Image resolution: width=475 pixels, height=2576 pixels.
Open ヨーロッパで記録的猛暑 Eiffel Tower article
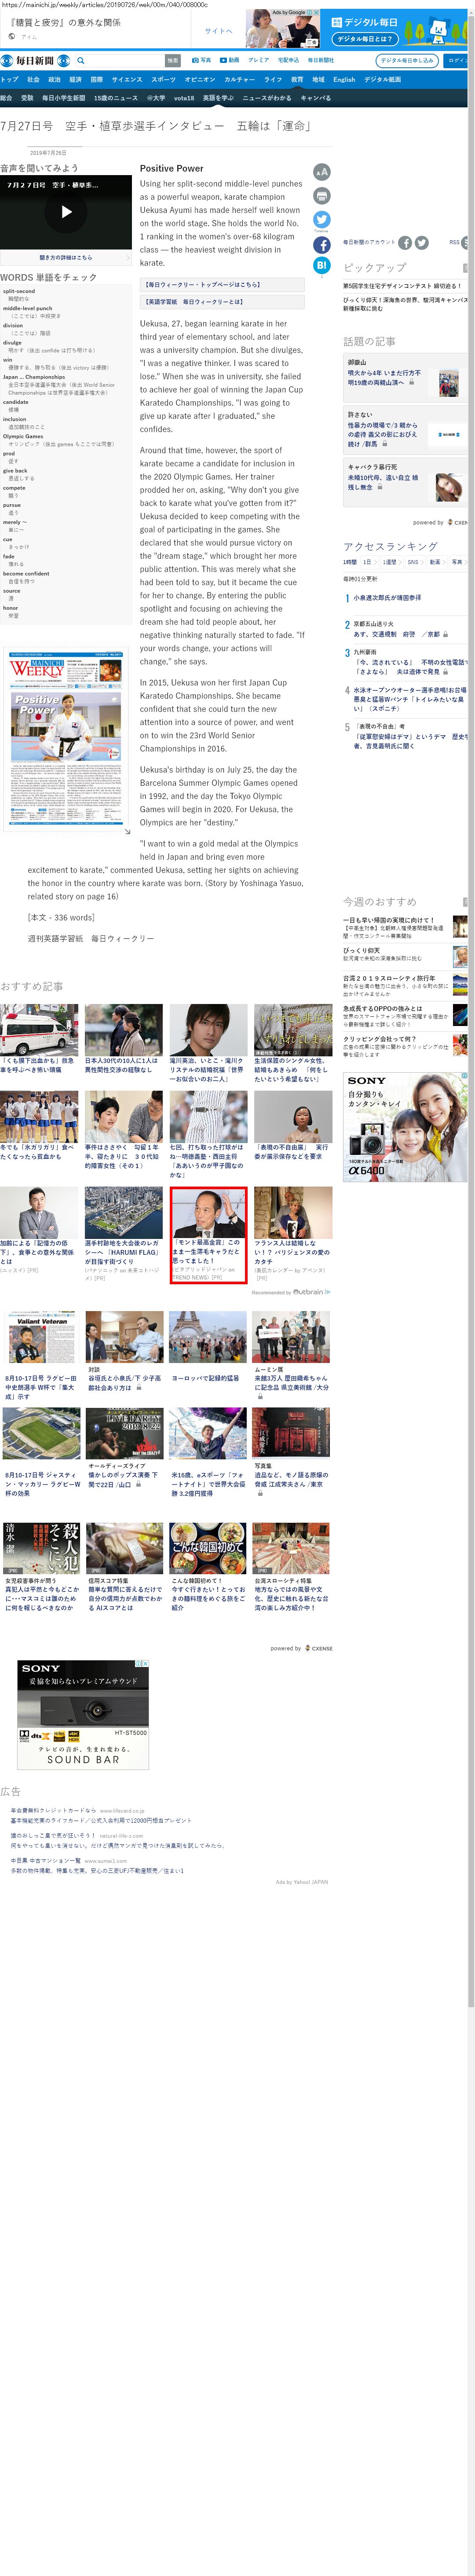tap(207, 1338)
